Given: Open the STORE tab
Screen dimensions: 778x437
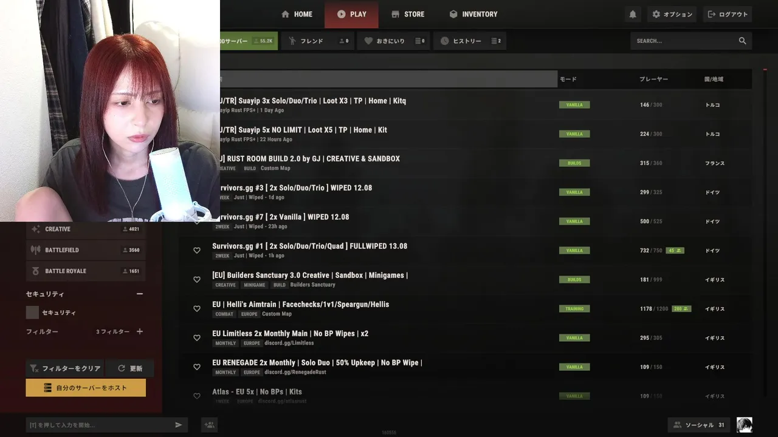Looking at the screenshot, I should (x=408, y=14).
